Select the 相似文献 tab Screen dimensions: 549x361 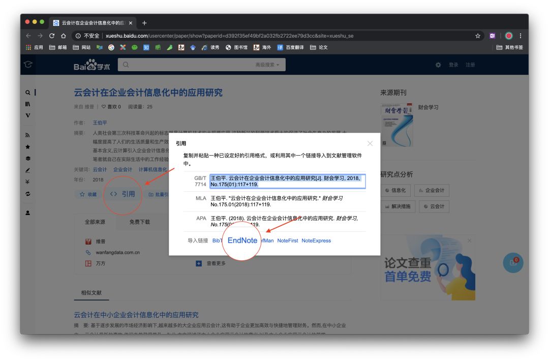91,293
